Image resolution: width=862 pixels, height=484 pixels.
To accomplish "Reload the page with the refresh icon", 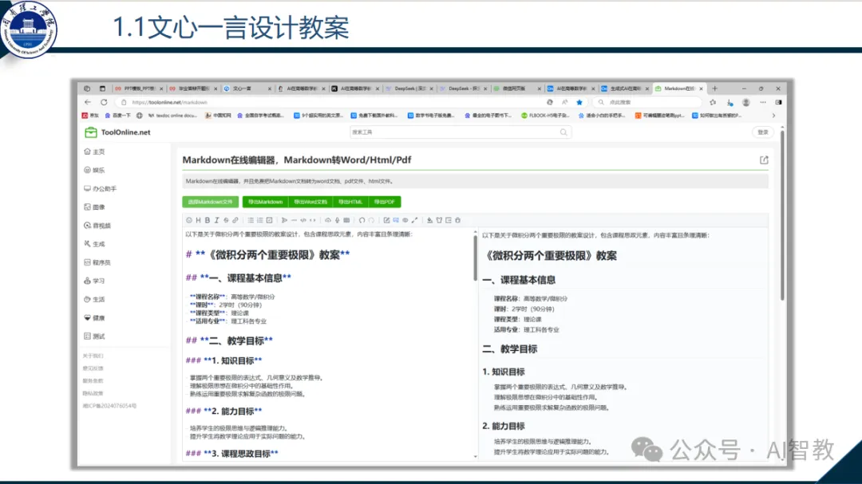I will pos(103,102).
